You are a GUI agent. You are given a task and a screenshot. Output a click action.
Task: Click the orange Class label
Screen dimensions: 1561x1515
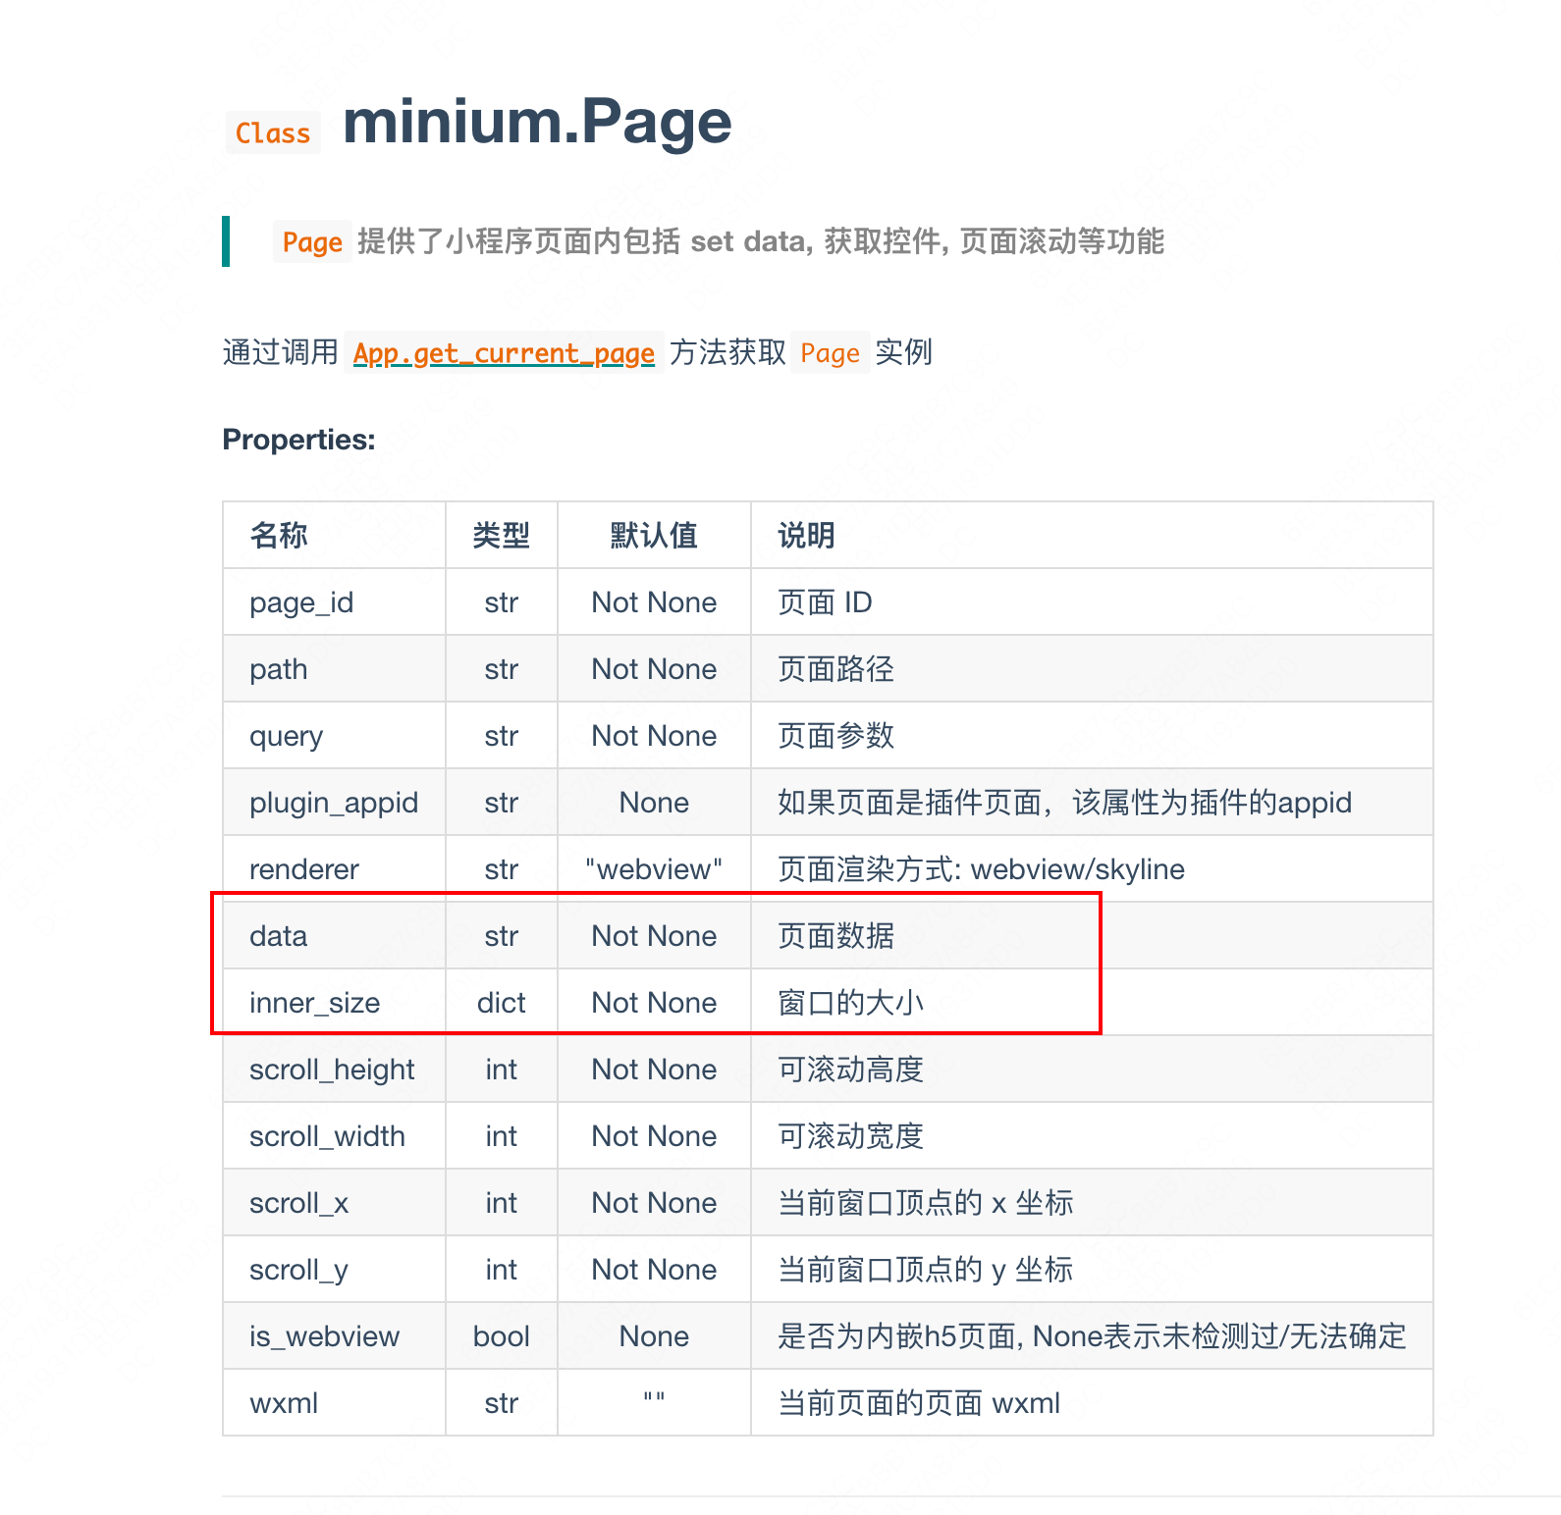[x=273, y=133]
